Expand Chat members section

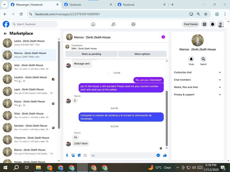197,80
